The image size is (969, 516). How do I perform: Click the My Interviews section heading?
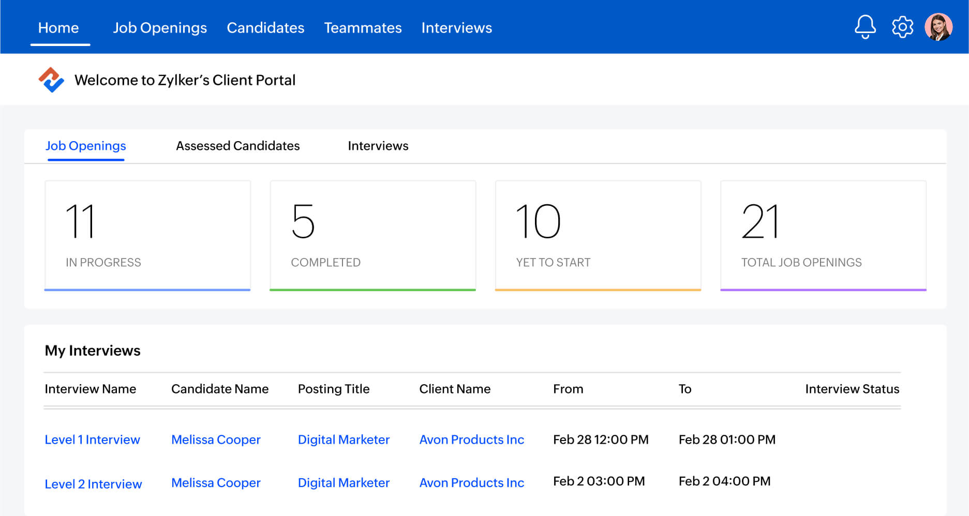(x=93, y=351)
